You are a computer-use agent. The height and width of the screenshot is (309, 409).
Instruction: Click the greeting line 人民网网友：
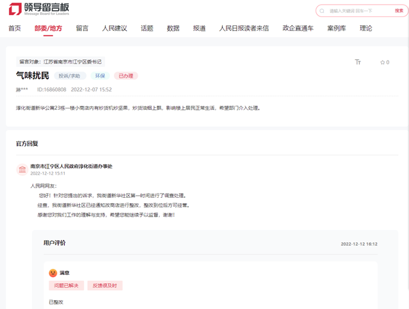(44, 186)
